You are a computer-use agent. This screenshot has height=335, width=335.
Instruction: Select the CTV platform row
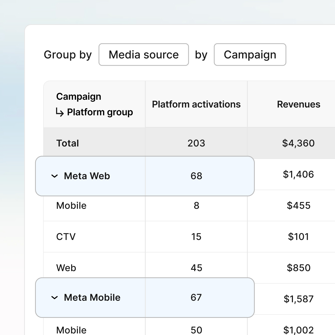[x=66, y=237]
